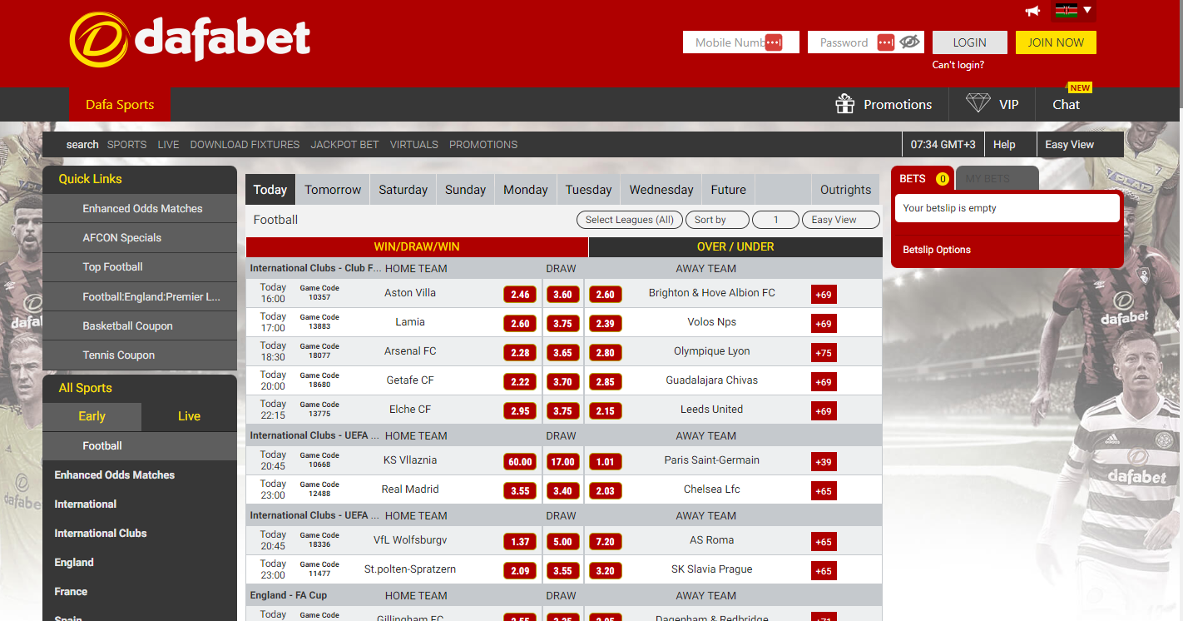The width and height of the screenshot is (1183, 621).
Task: Open Top Football quick link
Action: click(140, 266)
